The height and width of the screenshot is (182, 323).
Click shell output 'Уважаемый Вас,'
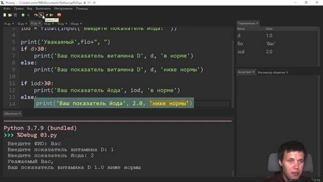coord(30,161)
